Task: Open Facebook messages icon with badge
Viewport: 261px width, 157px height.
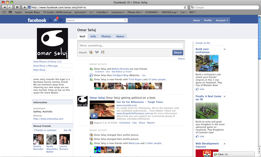Action: (x=55, y=20)
